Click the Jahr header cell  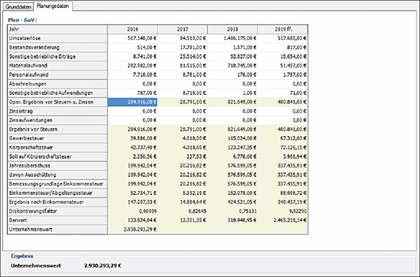tap(56, 29)
